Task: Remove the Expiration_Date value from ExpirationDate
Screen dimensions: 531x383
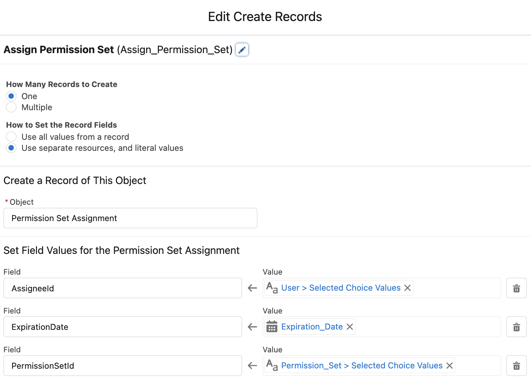Action: 350,326
